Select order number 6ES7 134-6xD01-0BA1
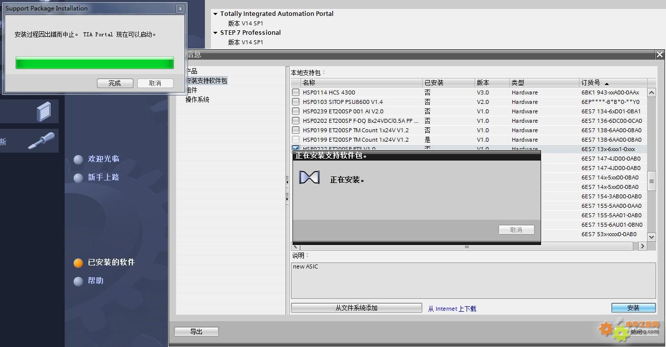This screenshot has height=347, width=666. [x=611, y=111]
